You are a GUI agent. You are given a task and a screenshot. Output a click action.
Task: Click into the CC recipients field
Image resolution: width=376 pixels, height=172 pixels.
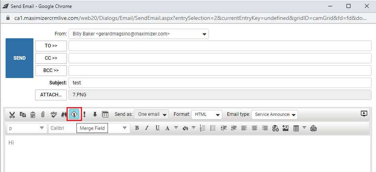click(x=220, y=58)
